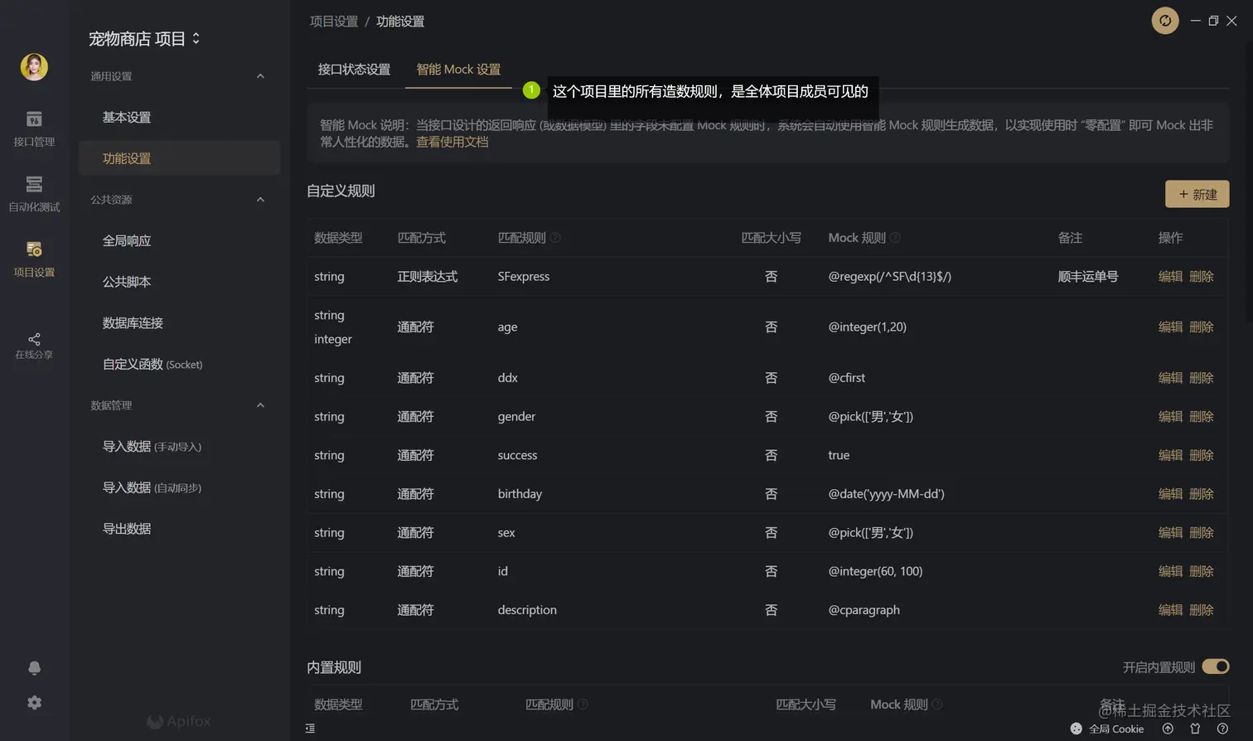The width and height of the screenshot is (1253, 741).
Task: Click the 新建 button to create a rule
Action: (x=1197, y=194)
